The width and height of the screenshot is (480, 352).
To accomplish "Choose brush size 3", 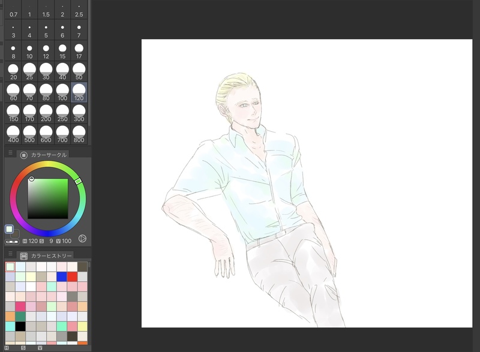I will click(13, 29).
